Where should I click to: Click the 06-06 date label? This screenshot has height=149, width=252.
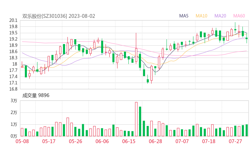pyautogui.click(x=102, y=141)
